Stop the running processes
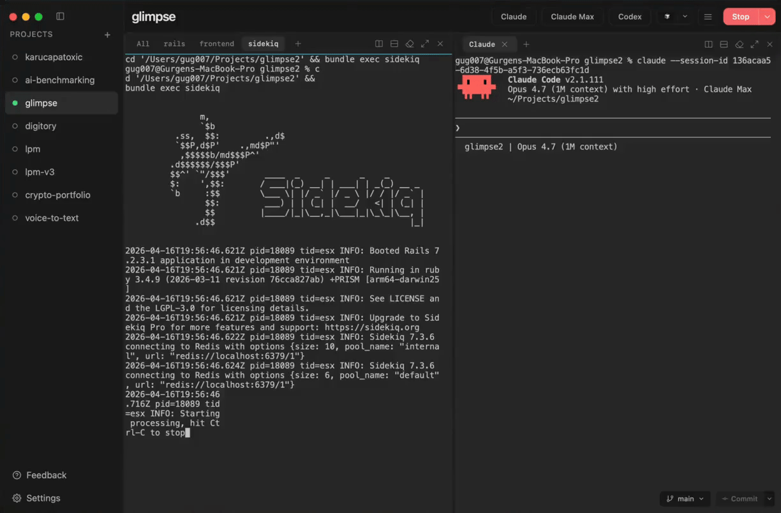This screenshot has height=513, width=781. (740, 17)
